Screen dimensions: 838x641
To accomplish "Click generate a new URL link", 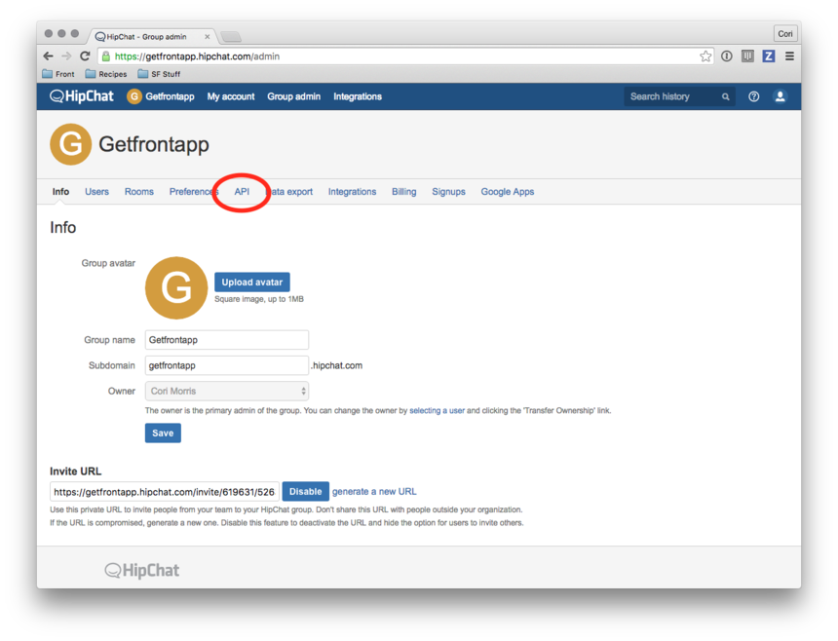I will pyautogui.click(x=374, y=491).
